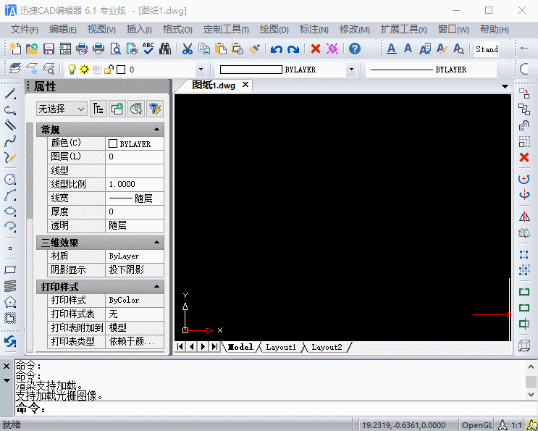Toggle the layer freeze sun icon

click(x=84, y=70)
